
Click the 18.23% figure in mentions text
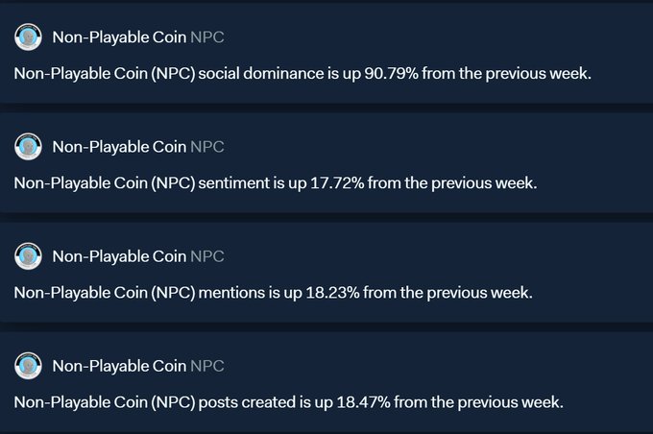pyautogui.click(x=332, y=293)
